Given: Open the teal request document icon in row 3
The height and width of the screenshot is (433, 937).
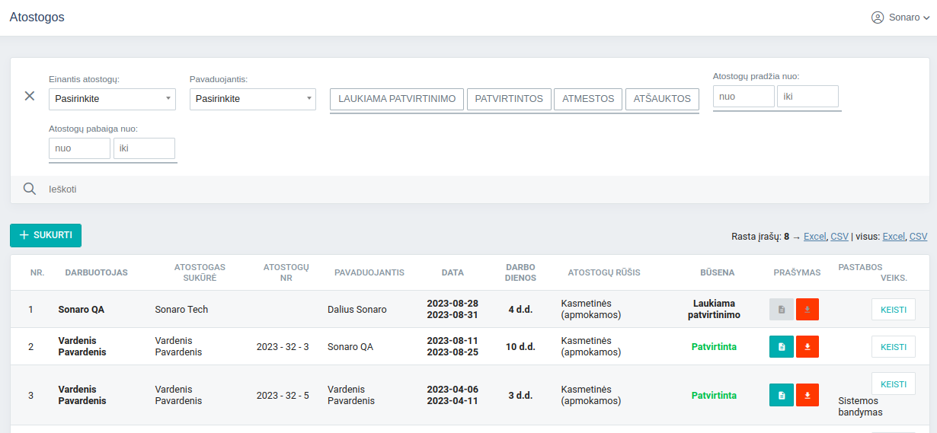Looking at the screenshot, I should coord(781,396).
